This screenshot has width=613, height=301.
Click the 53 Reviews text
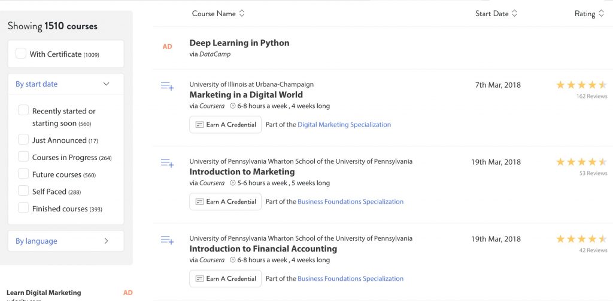(593, 173)
